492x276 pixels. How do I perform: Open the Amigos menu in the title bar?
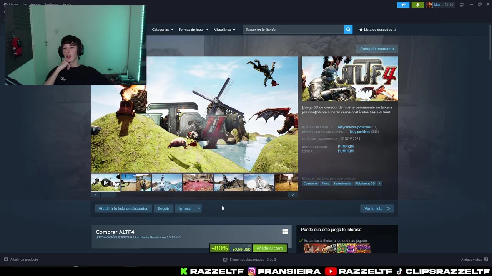(x=35, y=5)
